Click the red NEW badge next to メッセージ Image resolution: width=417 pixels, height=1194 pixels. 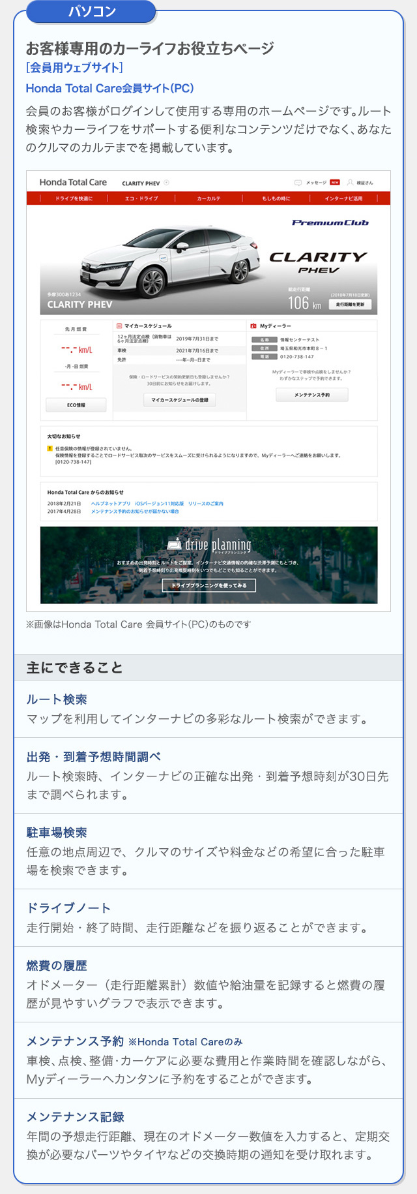[334, 183]
